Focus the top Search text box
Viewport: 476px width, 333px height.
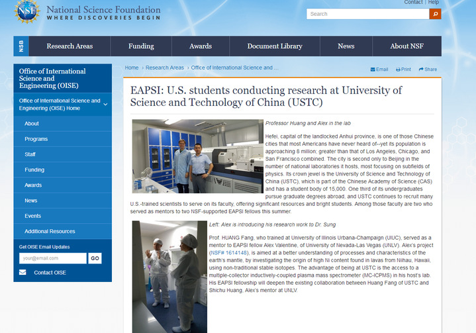point(367,14)
